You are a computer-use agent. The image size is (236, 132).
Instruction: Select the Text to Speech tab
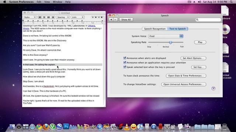point(178,29)
